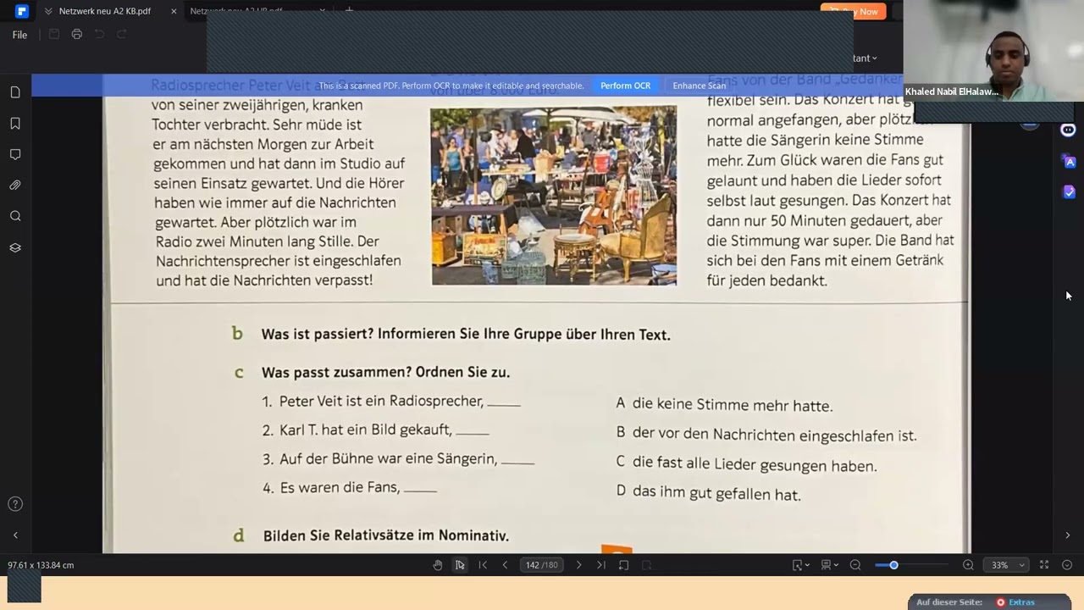Viewport: 1084px width, 610px height.
Task: Click the flea market photo in document
Action: pos(554,196)
